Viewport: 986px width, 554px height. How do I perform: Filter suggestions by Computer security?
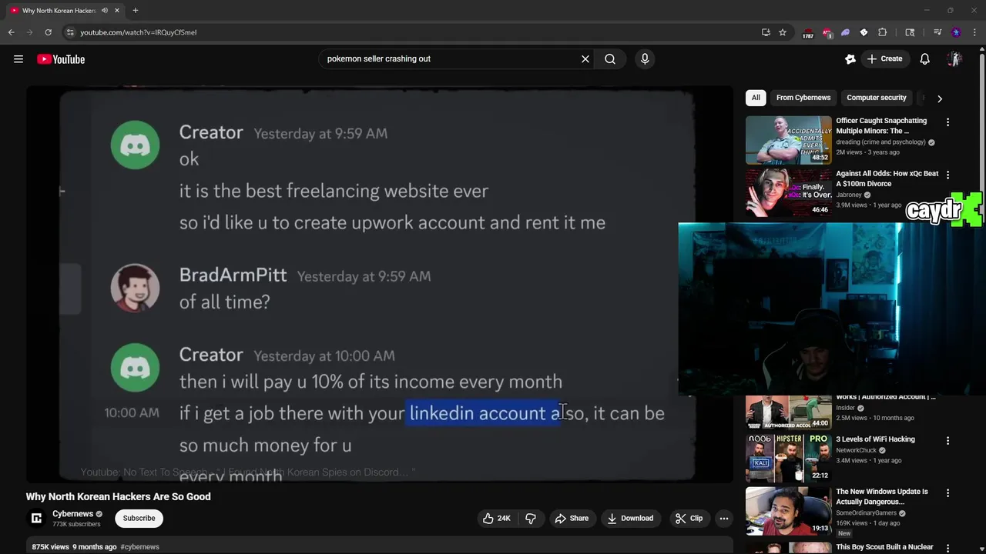pos(877,98)
